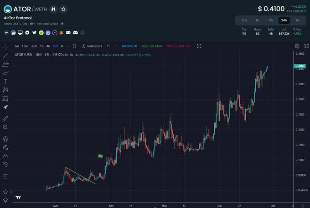
Task: Set chart interval to 30m
Action: pos(34,46)
